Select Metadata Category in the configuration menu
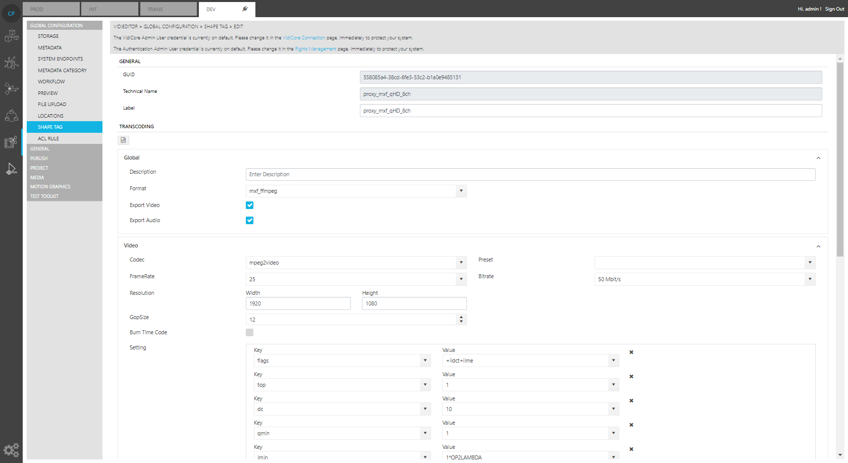Image resolution: width=848 pixels, height=463 pixels. click(62, 71)
